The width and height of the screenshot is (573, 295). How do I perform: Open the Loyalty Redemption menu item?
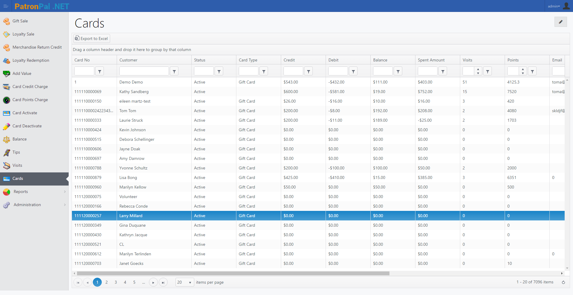pos(34,61)
